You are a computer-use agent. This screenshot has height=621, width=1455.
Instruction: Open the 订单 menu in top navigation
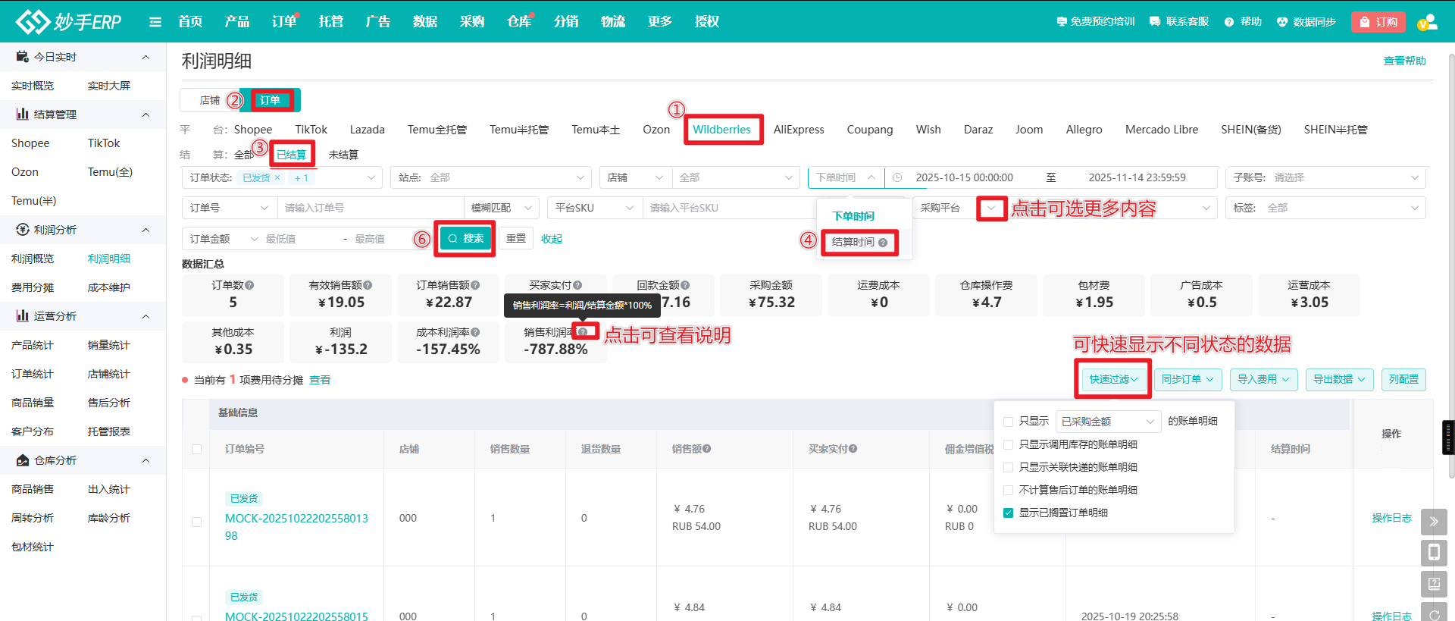(x=284, y=21)
